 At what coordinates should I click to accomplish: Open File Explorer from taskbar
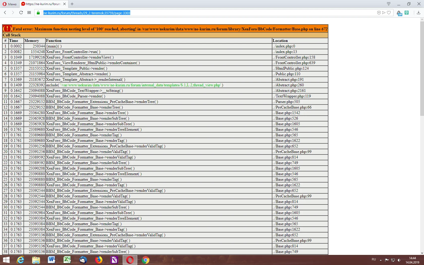pyautogui.click(x=36, y=260)
